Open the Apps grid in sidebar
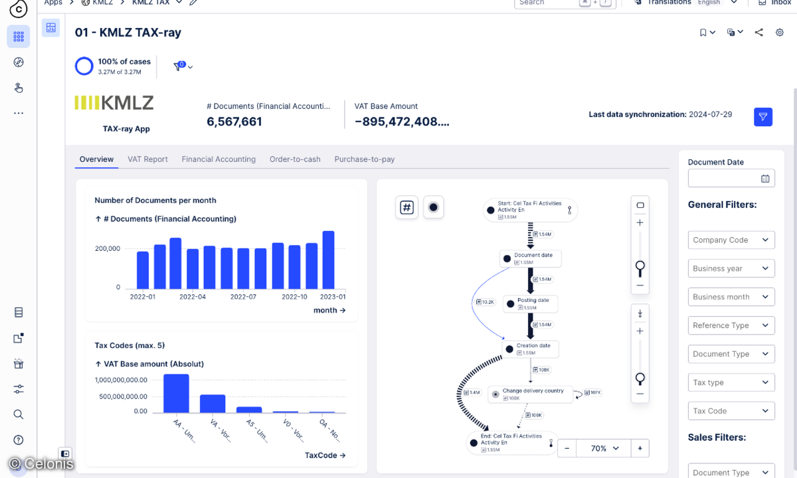Screen dimensions: 797x478 [19, 37]
